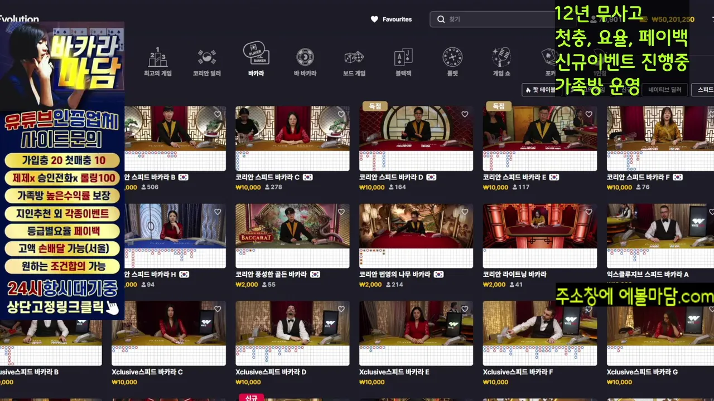Click the player-count icon under 바카라 D
The height and width of the screenshot is (401, 714).
click(x=391, y=187)
